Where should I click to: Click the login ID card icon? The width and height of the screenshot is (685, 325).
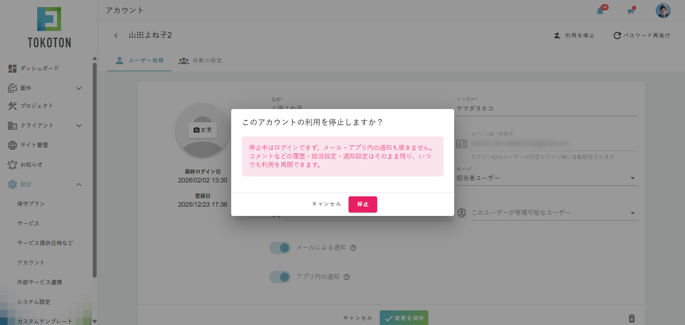point(462,144)
